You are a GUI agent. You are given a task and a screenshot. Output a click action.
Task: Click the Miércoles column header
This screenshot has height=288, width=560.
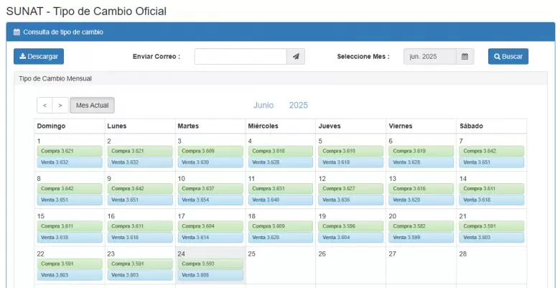click(x=263, y=126)
